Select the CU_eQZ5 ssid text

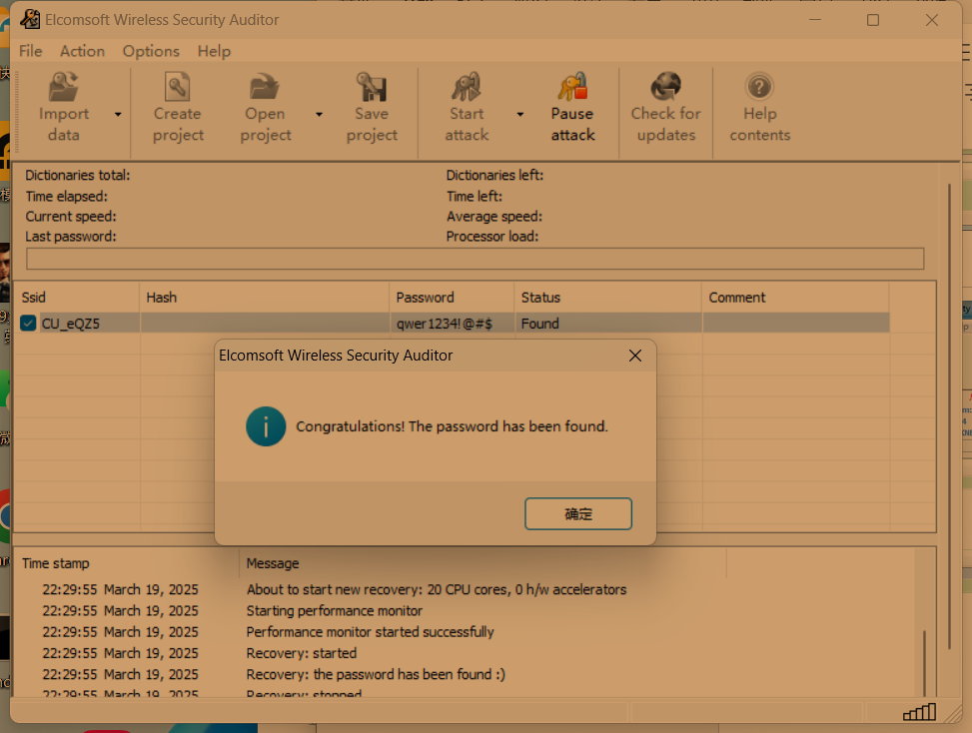[x=71, y=324]
